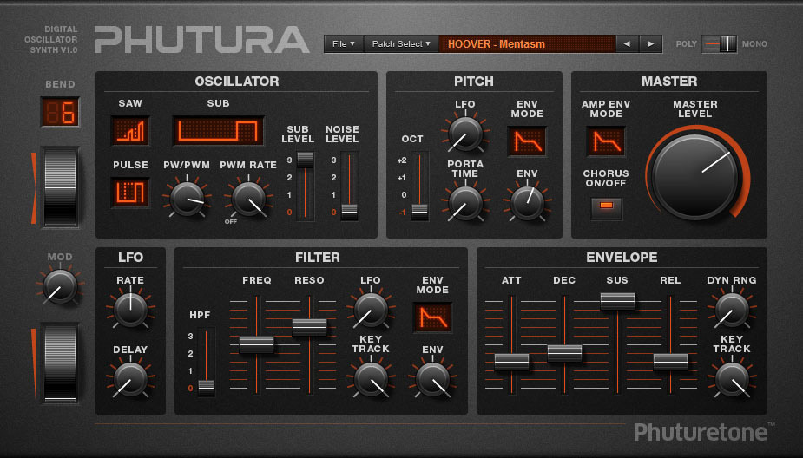Click the MOD knob
The width and height of the screenshot is (803, 458).
click(60, 286)
